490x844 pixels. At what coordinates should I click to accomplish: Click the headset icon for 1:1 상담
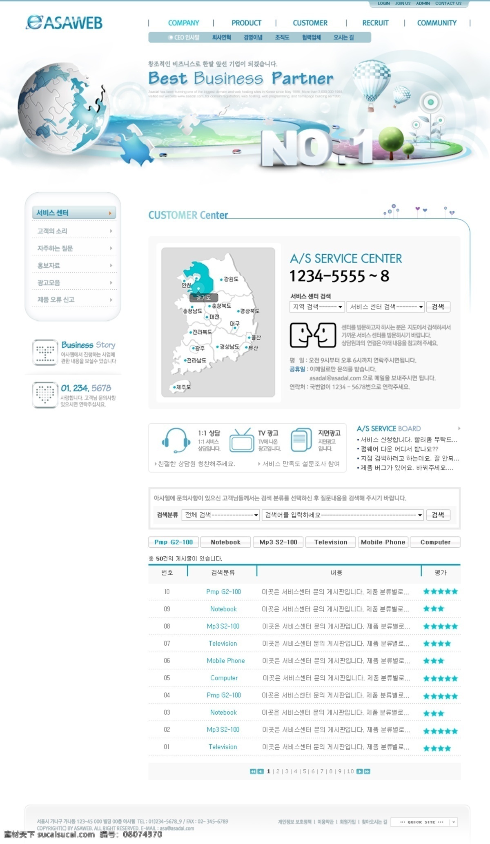(x=176, y=440)
